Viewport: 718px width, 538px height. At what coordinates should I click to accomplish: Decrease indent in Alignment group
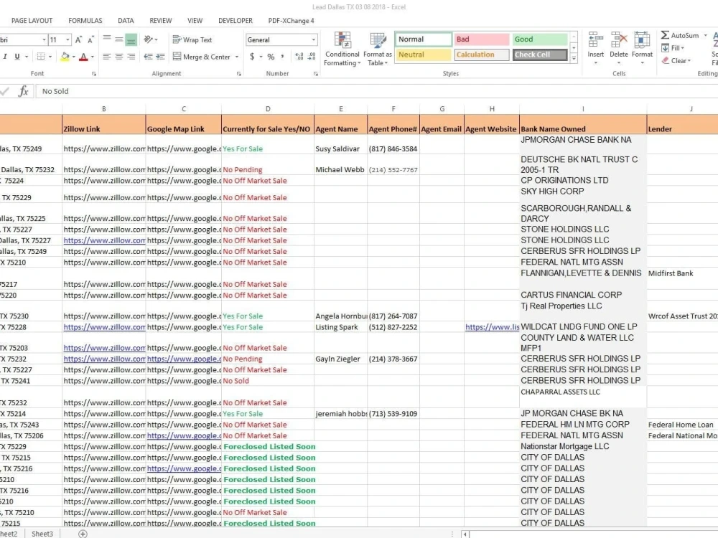click(x=148, y=57)
